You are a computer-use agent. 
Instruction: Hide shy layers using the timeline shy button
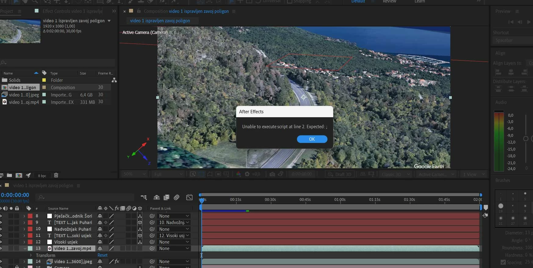click(157, 197)
